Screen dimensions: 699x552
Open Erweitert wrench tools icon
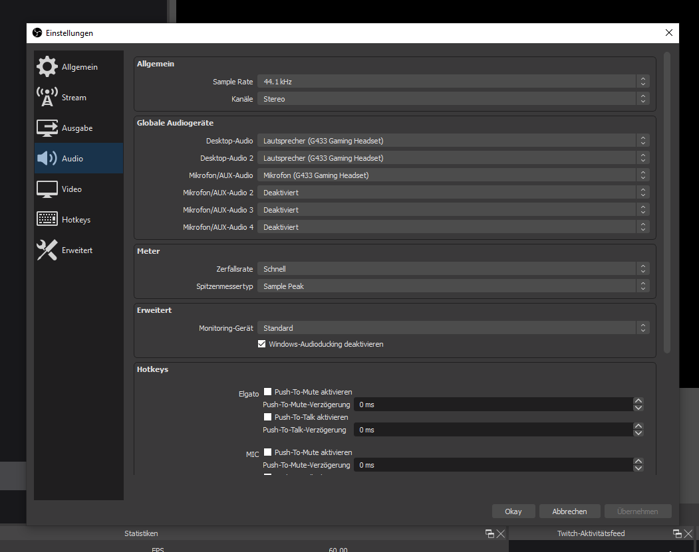(x=47, y=250)
